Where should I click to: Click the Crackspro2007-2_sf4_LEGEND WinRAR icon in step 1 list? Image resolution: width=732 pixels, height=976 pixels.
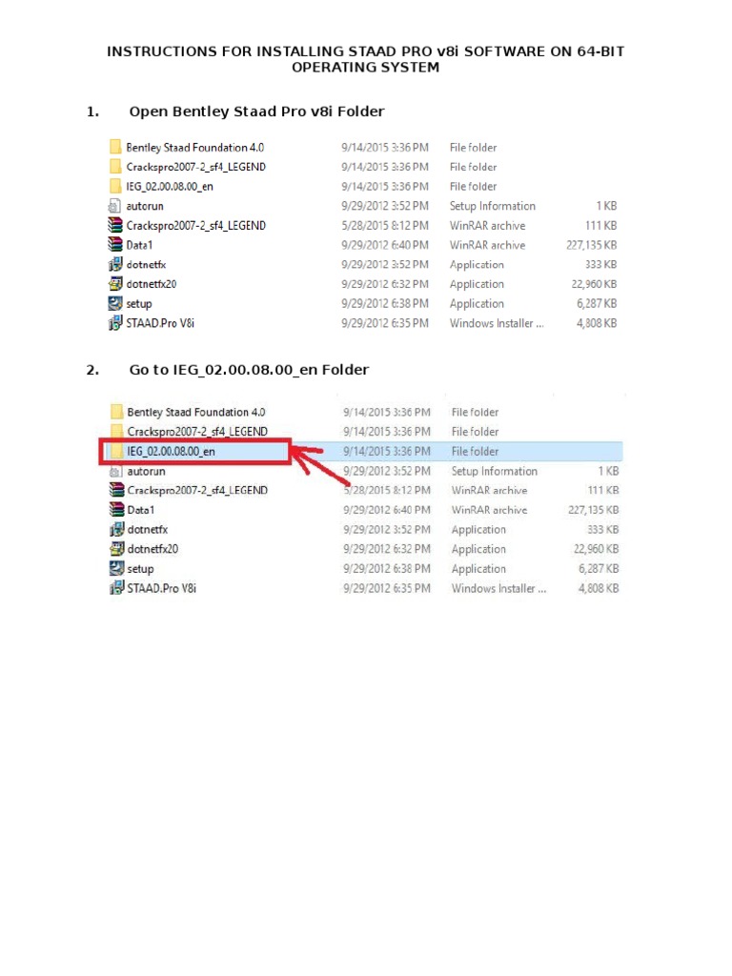(115, 225)
